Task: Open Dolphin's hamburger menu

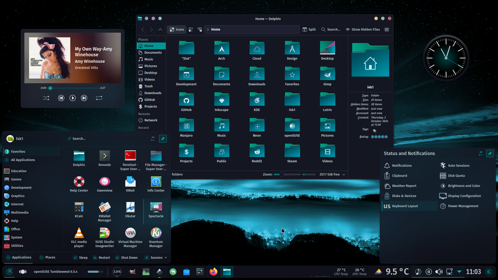Action: tap(387, 30)
